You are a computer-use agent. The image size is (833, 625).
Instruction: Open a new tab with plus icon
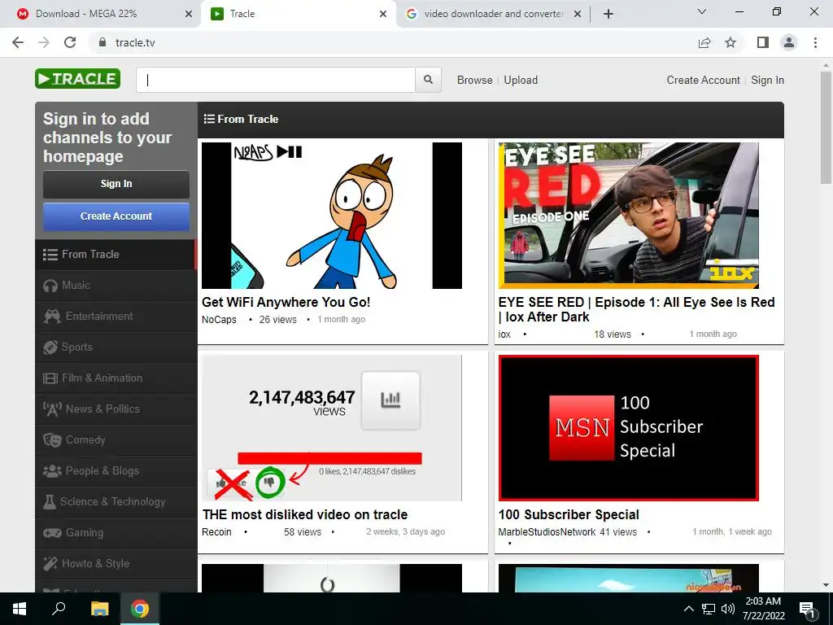point(608,14)
